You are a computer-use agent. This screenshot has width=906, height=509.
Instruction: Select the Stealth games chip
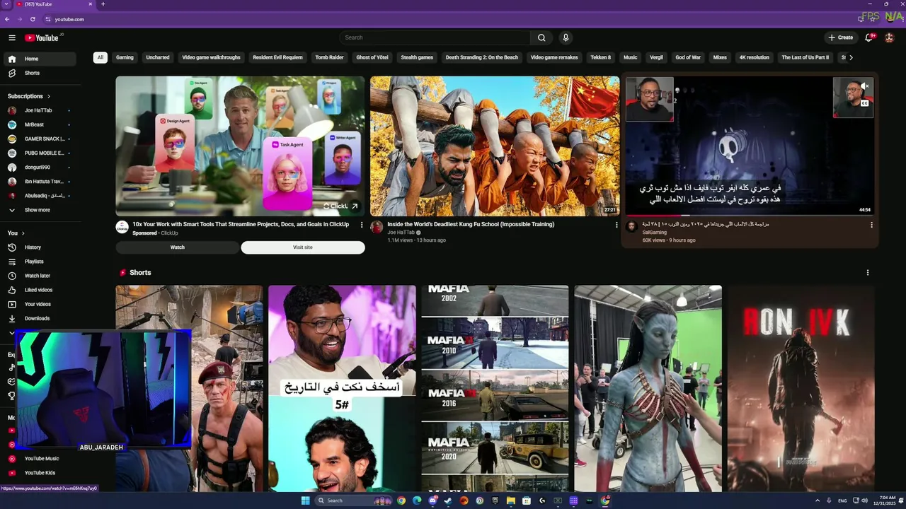[x=417, y=57]
